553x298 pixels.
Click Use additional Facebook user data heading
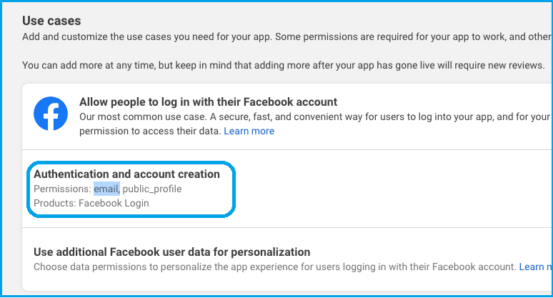tap(171, 252)
